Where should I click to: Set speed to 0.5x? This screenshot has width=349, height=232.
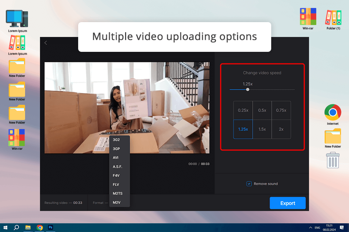(x=262, y=110)
